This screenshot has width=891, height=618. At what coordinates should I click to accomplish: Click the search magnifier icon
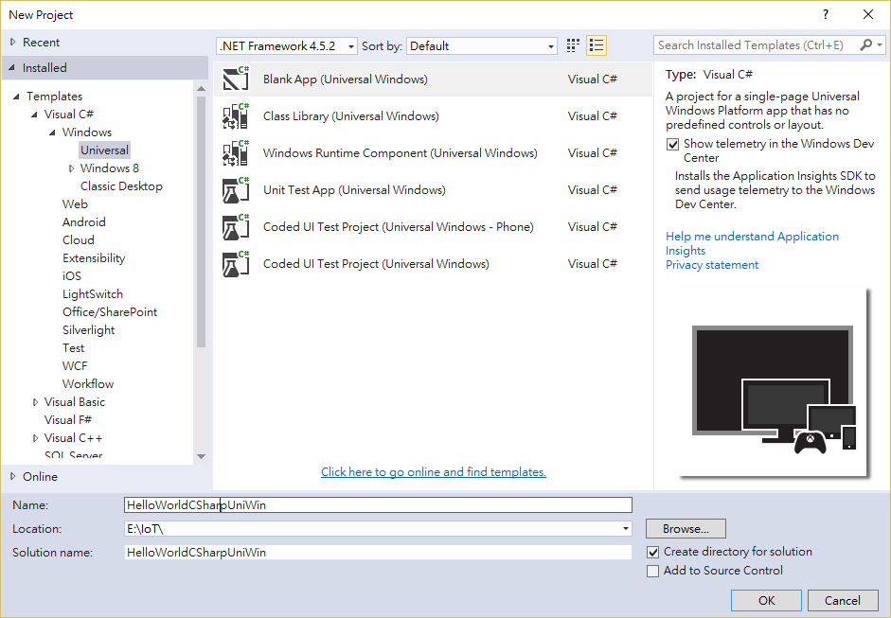pos(866,44)
